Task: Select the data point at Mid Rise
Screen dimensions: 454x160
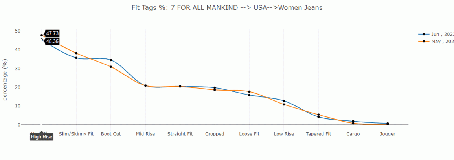Action: click(x=145, y=85)
